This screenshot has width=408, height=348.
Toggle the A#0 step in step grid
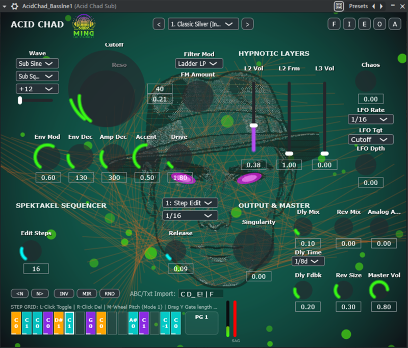133,323
